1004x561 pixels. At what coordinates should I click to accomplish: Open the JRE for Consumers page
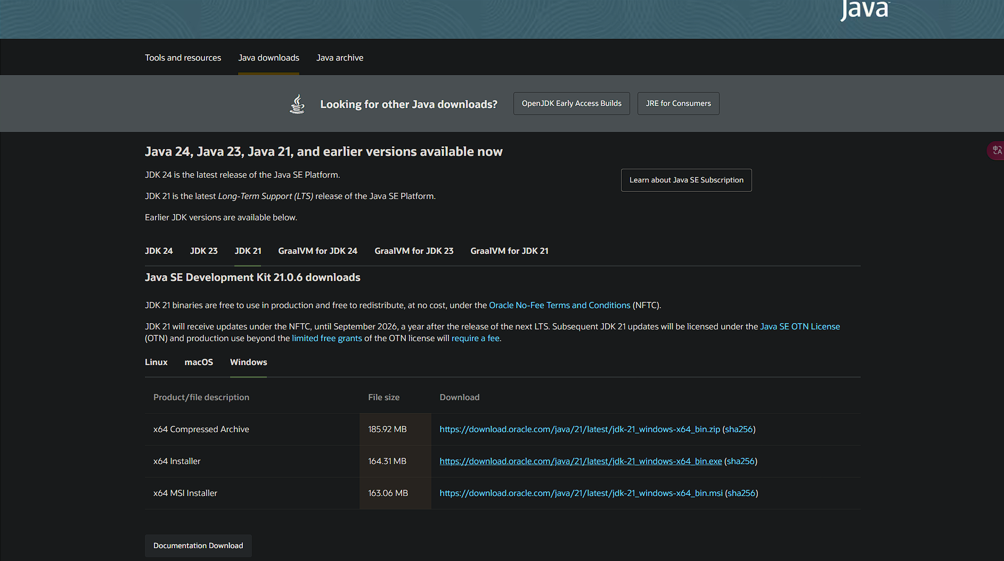pyautogui.click(x=678, y=103)
